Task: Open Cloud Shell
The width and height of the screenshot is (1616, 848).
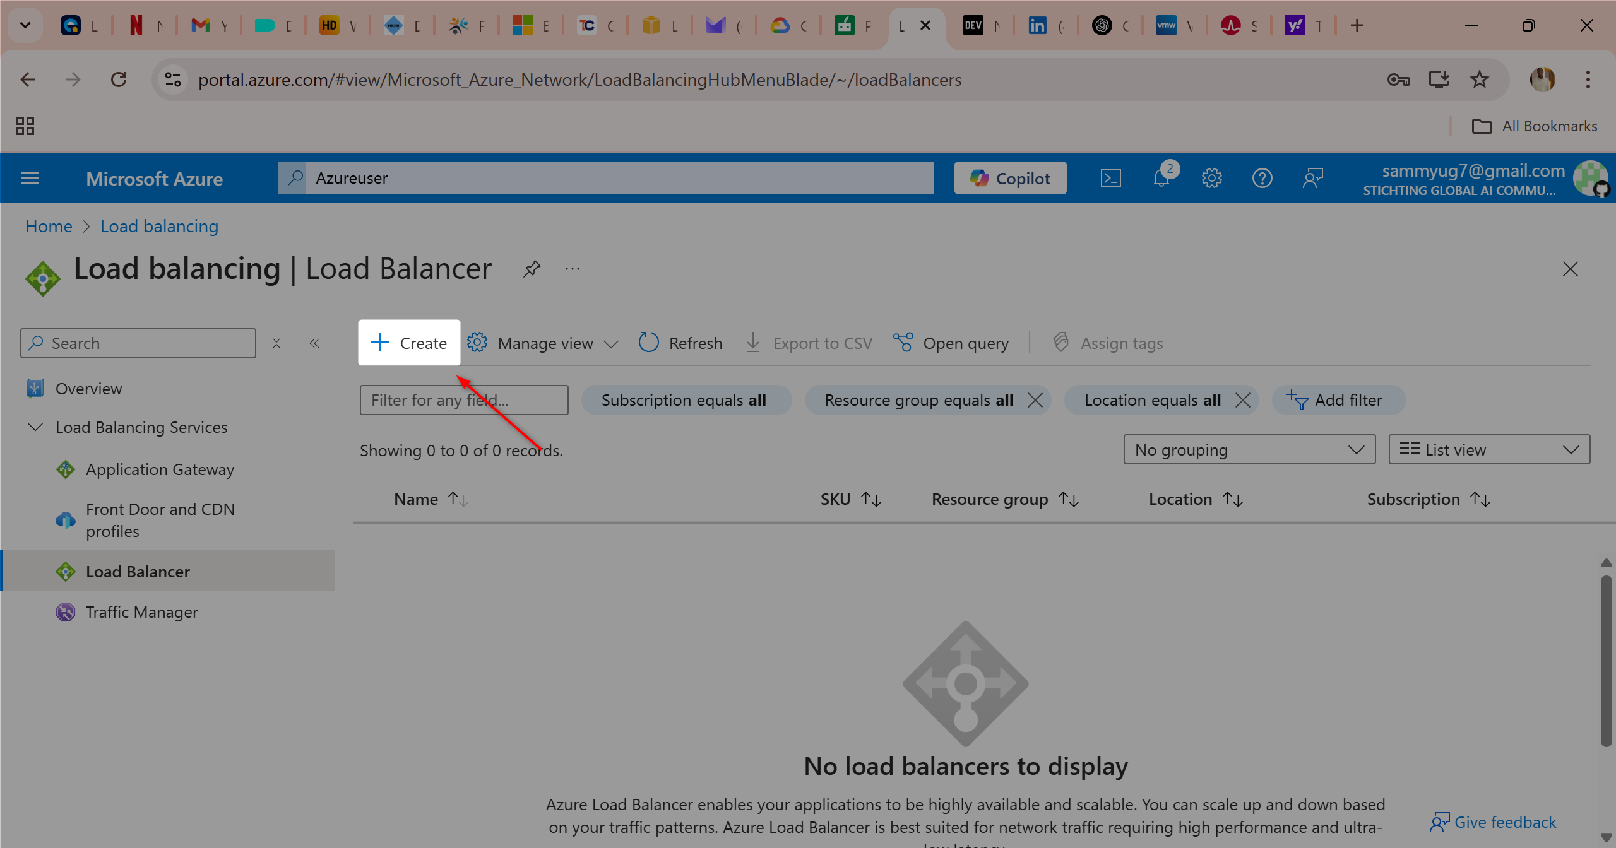Action: (1111, 178)
